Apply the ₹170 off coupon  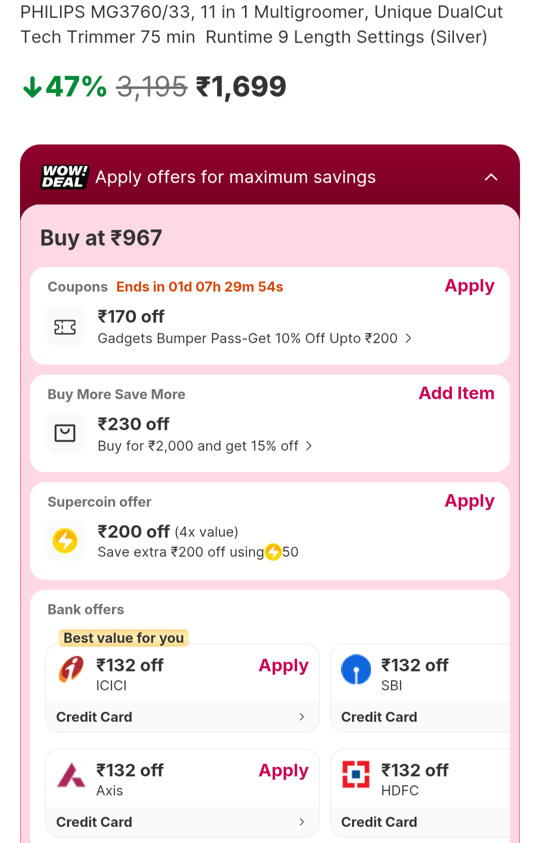coord(469,286)
